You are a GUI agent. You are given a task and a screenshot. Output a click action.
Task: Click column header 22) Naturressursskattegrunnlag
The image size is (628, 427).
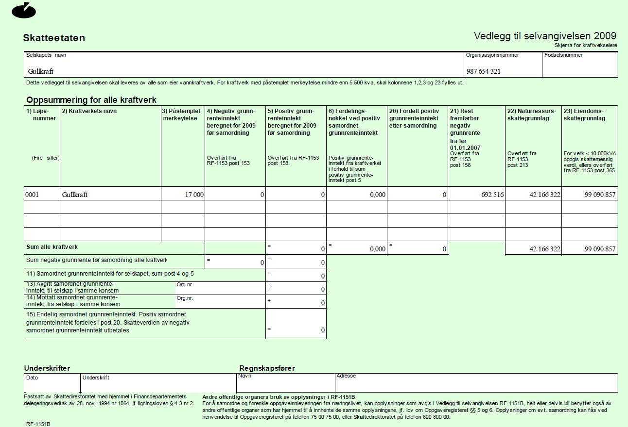click(x=532, y=115)
